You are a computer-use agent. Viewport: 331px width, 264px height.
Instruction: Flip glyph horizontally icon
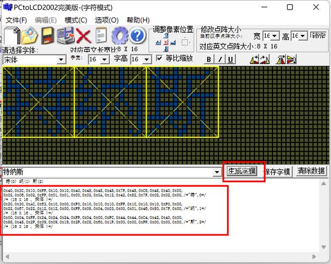pos(281,59)
